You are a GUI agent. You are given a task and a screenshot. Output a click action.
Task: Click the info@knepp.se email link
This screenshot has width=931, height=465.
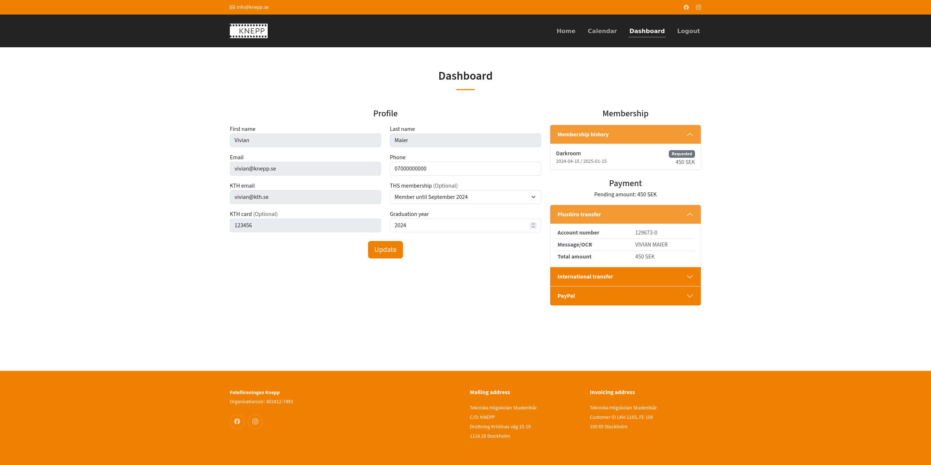tap(252, 7)
